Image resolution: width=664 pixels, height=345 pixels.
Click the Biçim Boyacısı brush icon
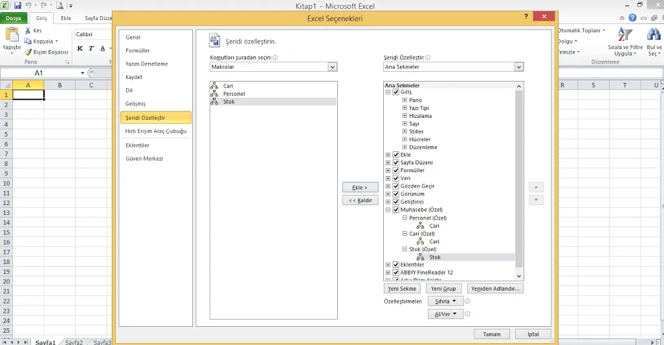point(28,52)
